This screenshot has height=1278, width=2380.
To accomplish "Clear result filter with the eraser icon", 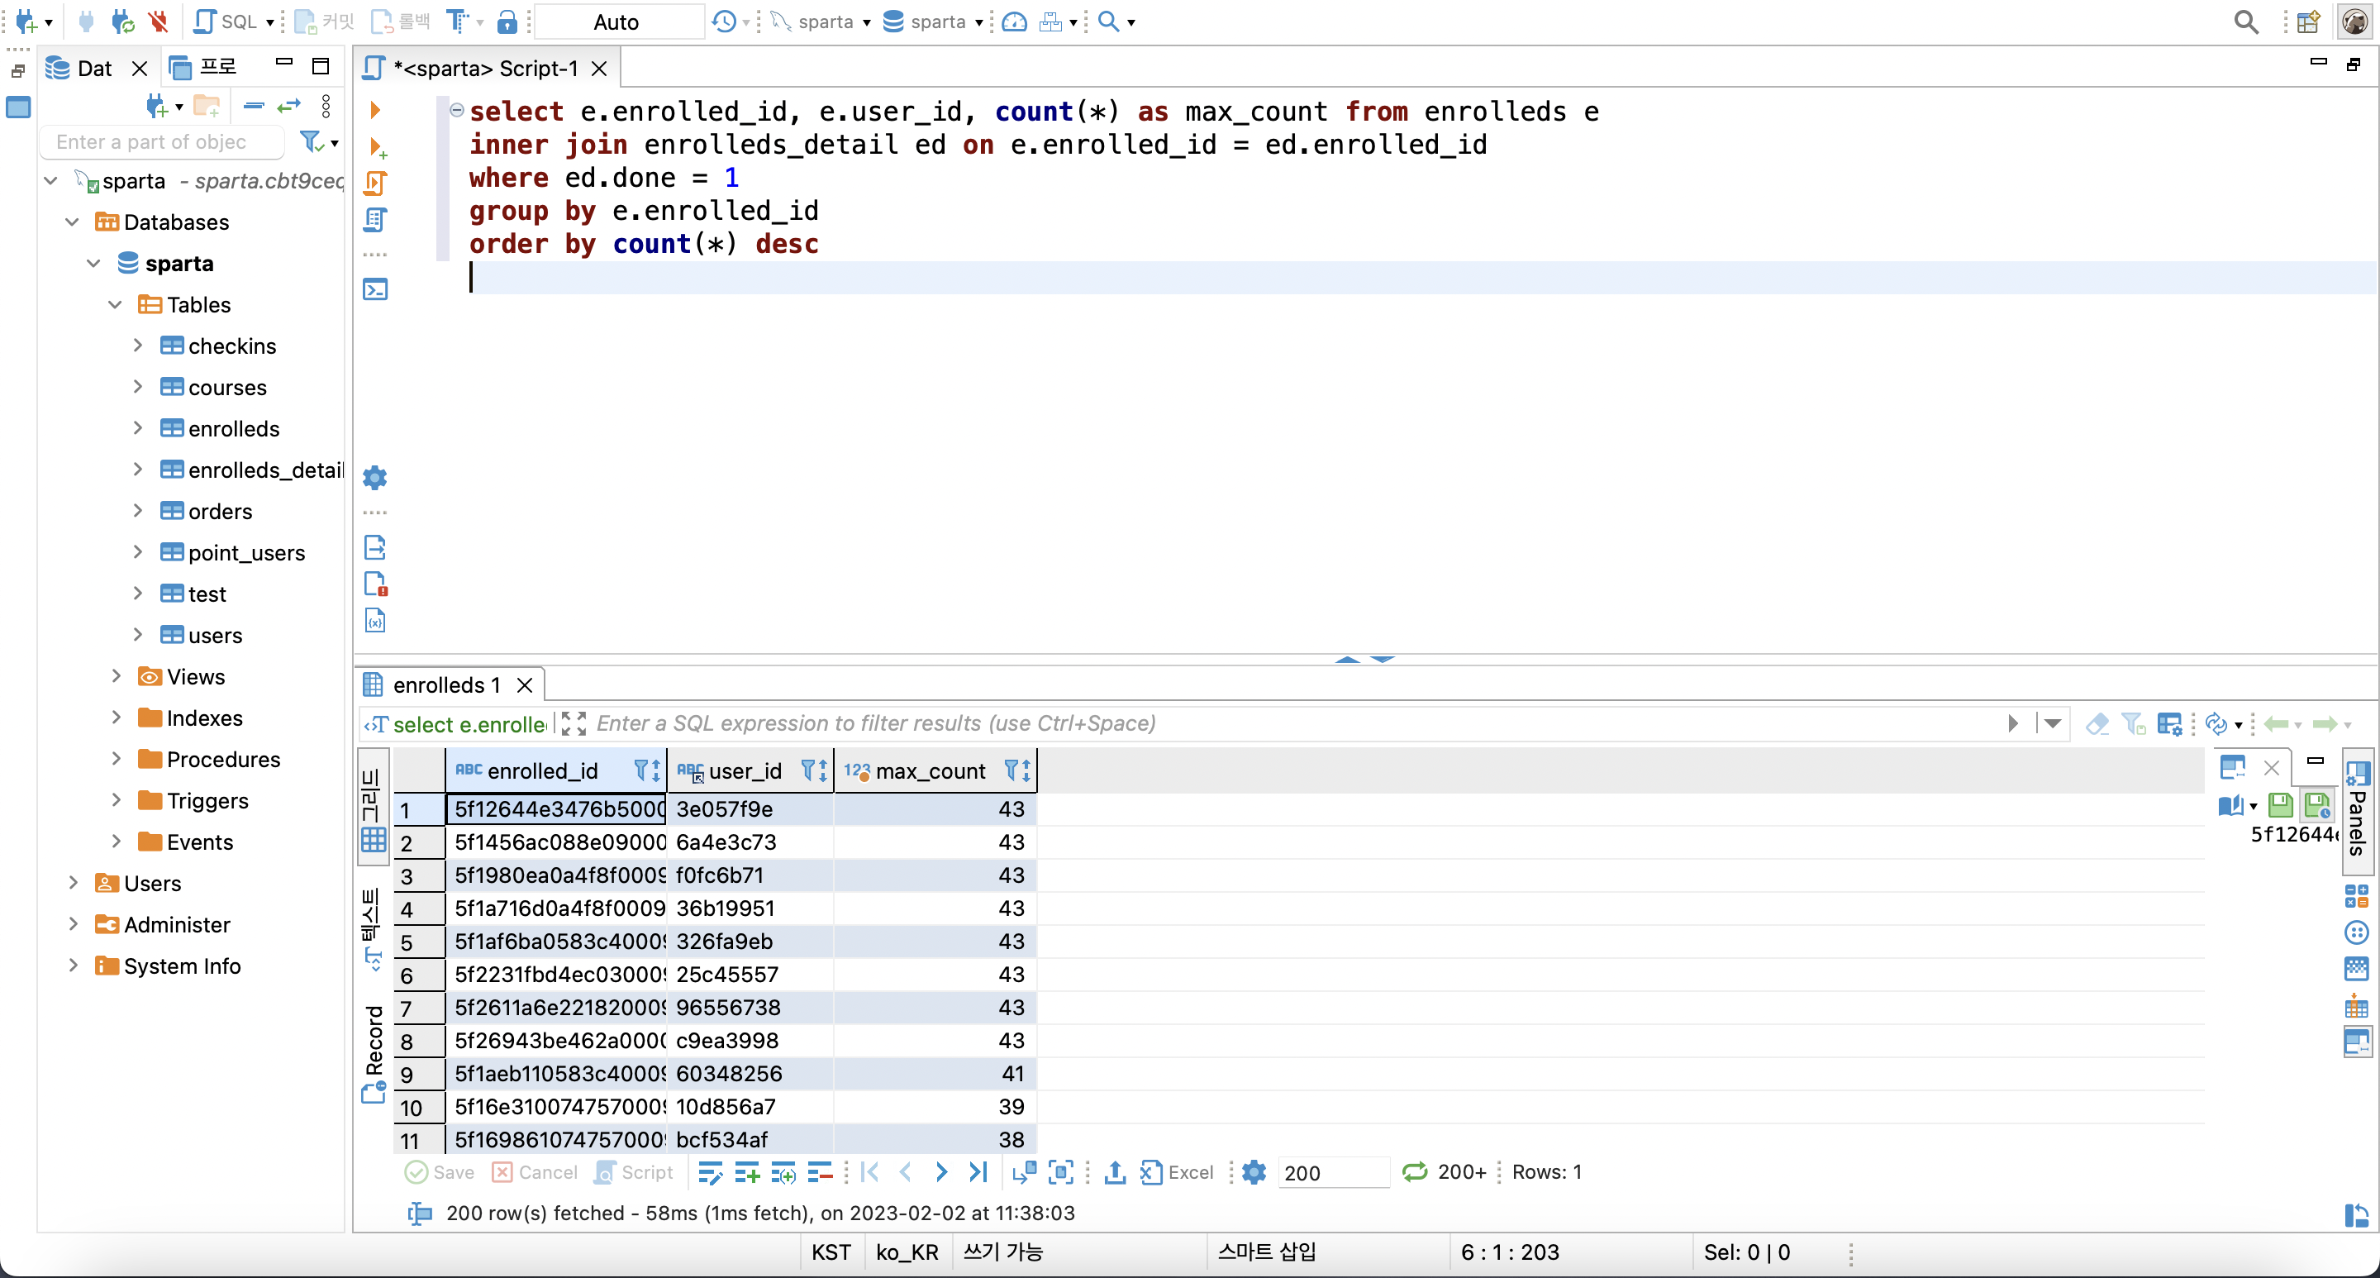I will 2097,723.
